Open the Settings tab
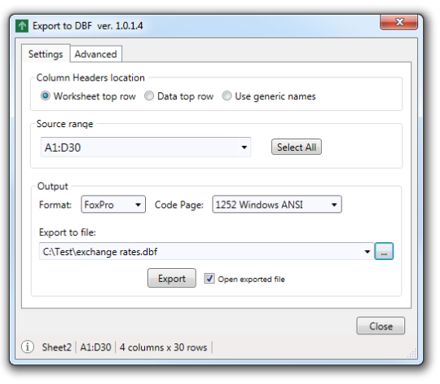This screenshot has width=440, height=384. [x=46, y=54]
